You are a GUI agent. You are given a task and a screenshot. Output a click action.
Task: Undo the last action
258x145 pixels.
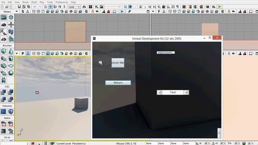coord(35,7)
